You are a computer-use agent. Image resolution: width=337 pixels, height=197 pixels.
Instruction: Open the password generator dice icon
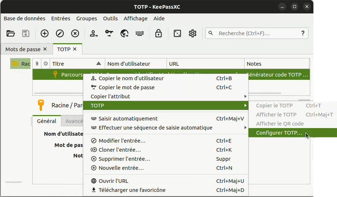[177, 33]
